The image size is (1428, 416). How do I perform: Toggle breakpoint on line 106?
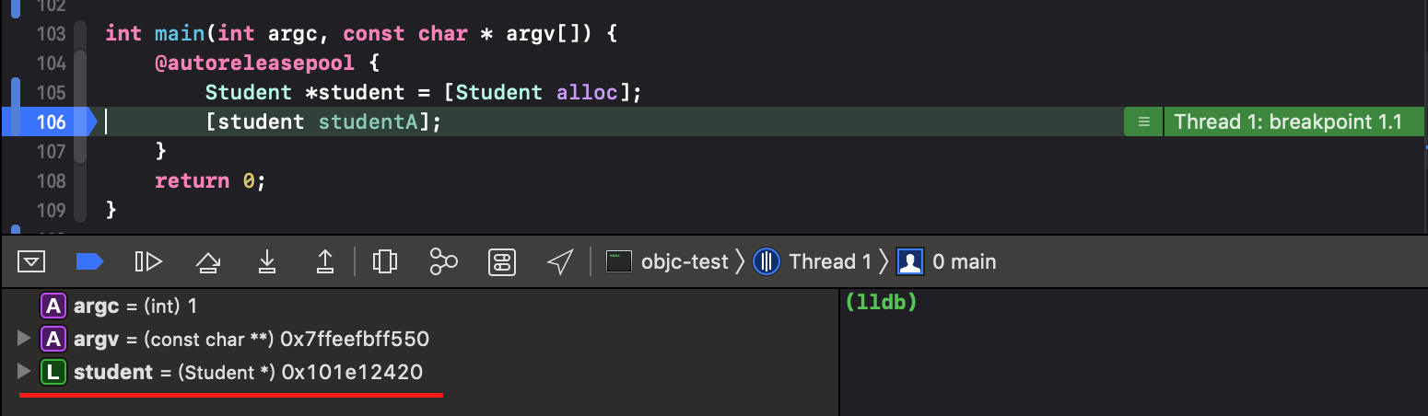point(50,122)
